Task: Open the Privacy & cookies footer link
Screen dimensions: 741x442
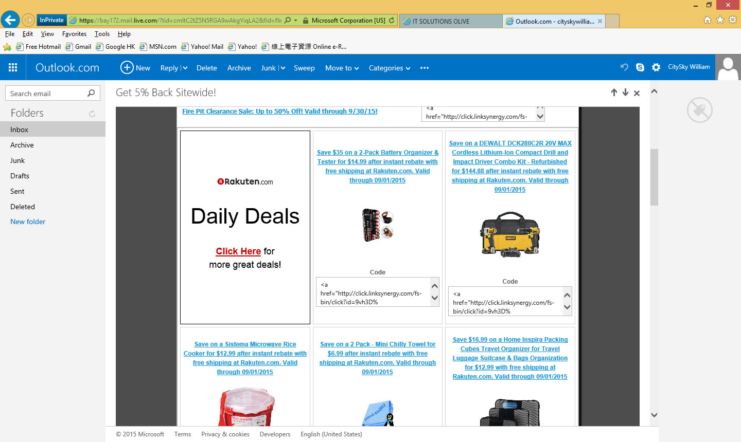Action: tap(225, 434)
